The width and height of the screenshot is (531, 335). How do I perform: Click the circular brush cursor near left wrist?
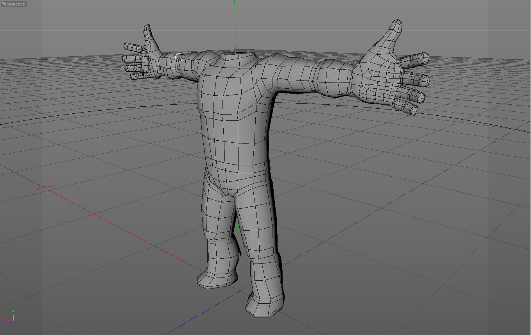coord(179,57)
